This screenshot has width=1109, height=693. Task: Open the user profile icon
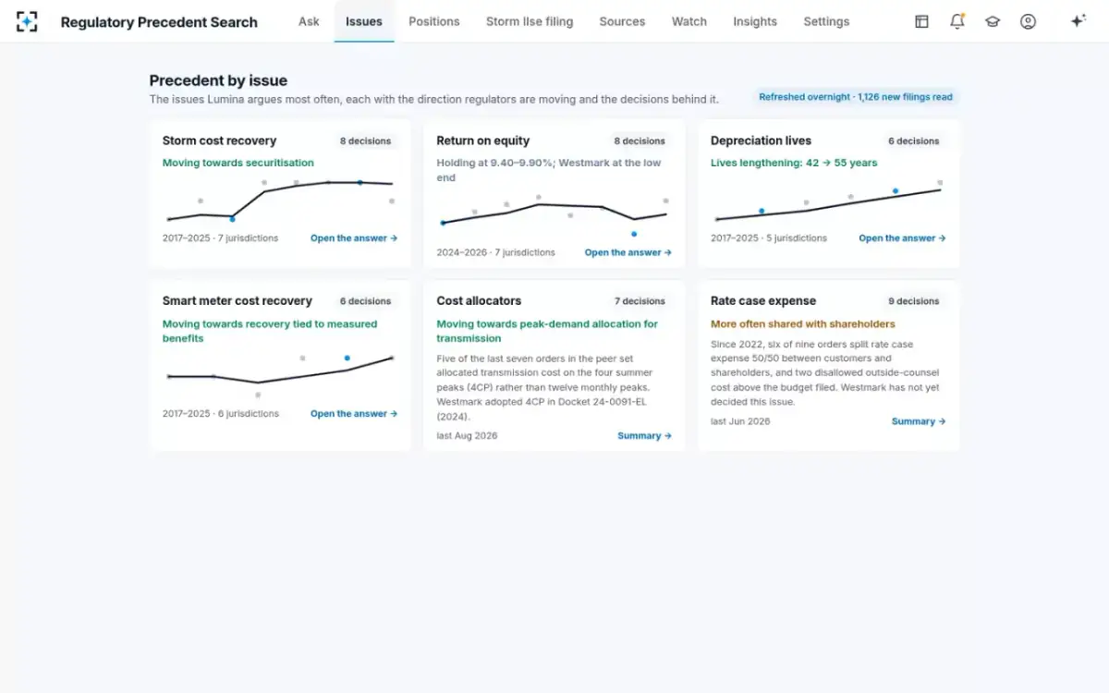coord(1028,21)
